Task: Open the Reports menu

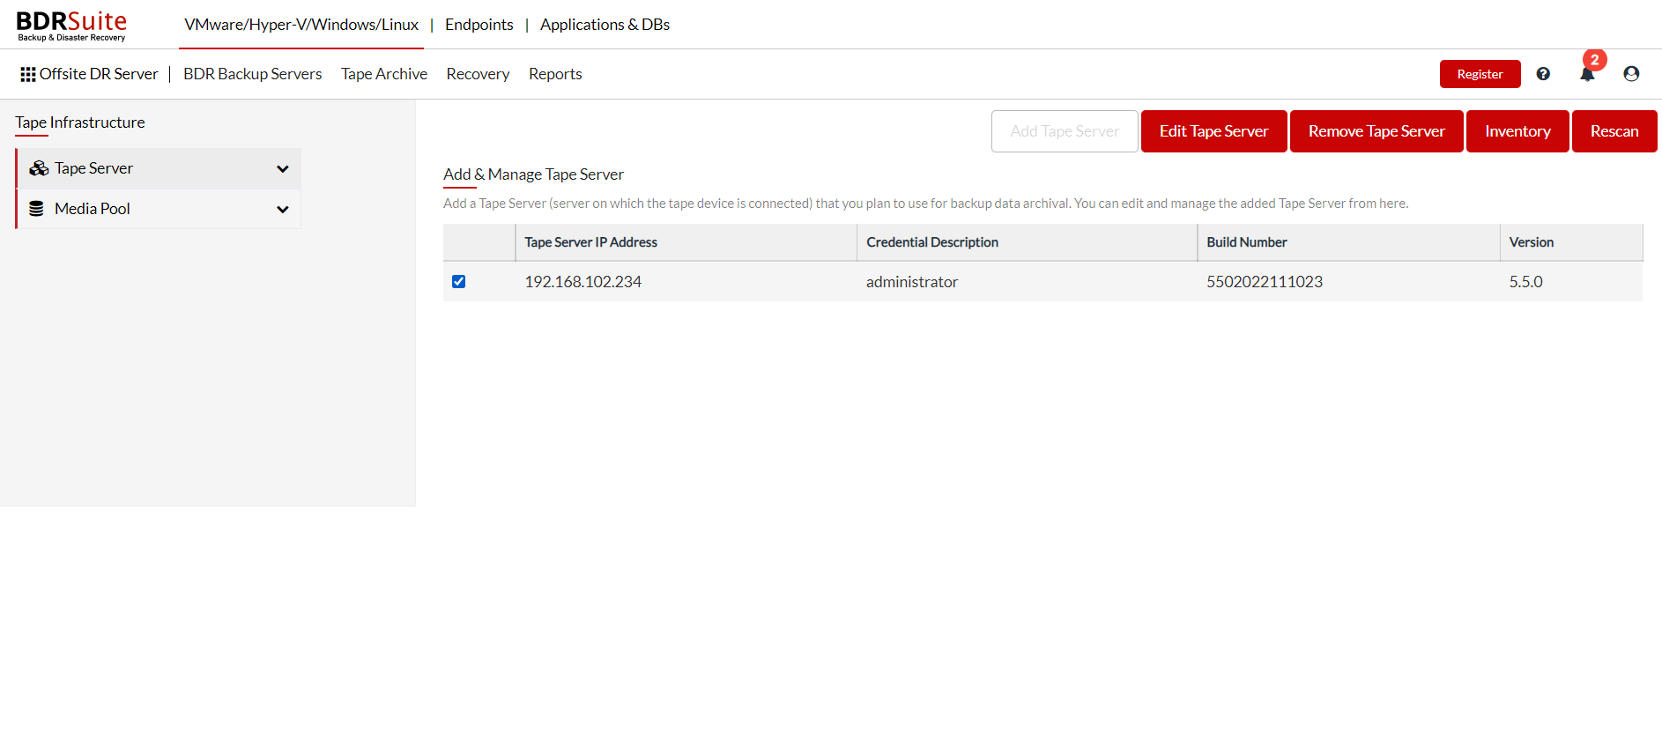Action: tap(555, 74)
